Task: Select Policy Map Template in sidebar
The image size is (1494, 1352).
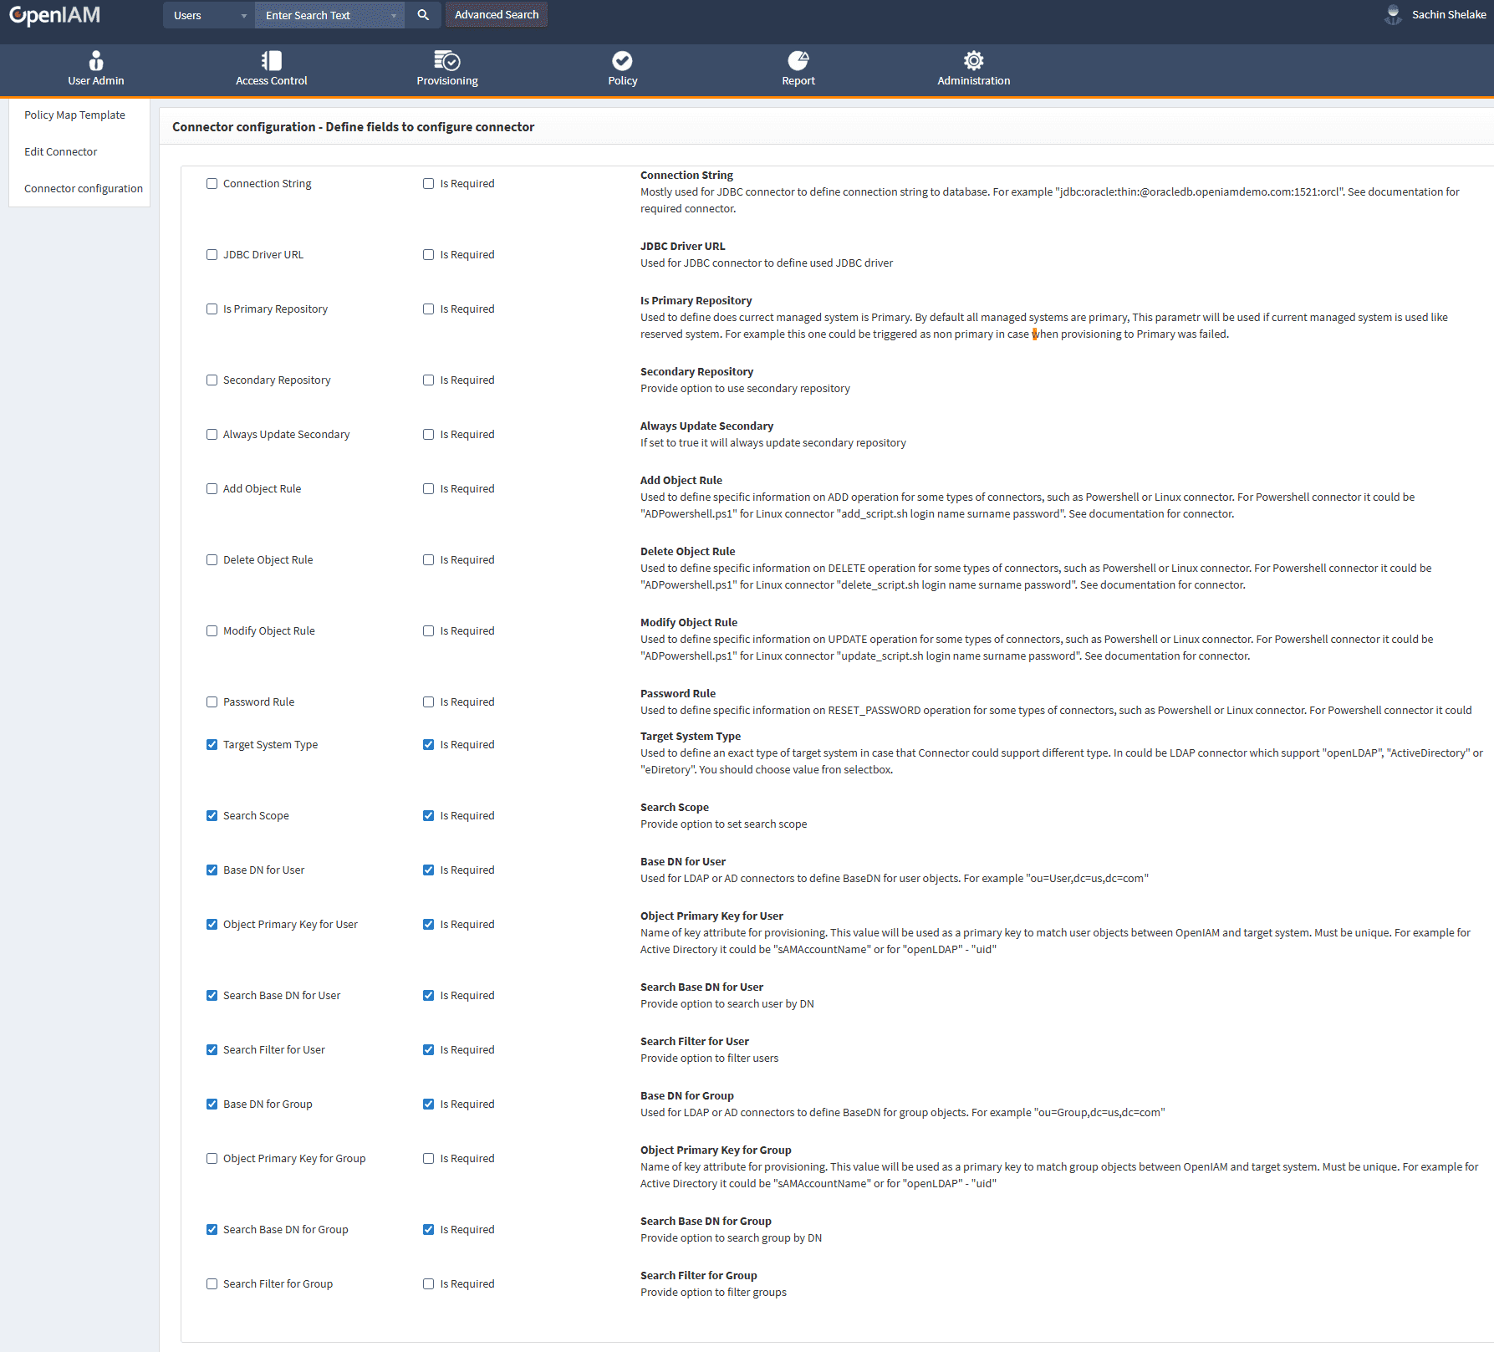Action: (x=74, y=115)
